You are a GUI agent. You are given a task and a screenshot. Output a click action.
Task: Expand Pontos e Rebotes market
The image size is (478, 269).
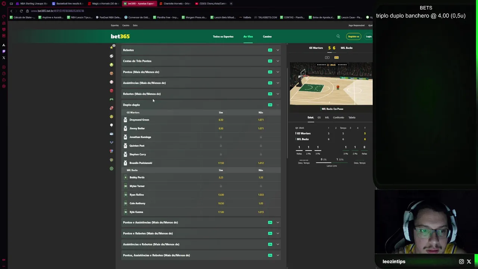[x=201, y=233]
